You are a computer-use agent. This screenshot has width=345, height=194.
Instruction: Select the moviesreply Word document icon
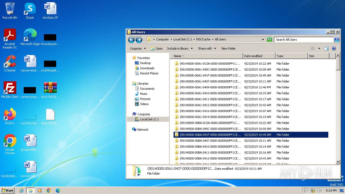pyautogui.click(x=30, y=169)
